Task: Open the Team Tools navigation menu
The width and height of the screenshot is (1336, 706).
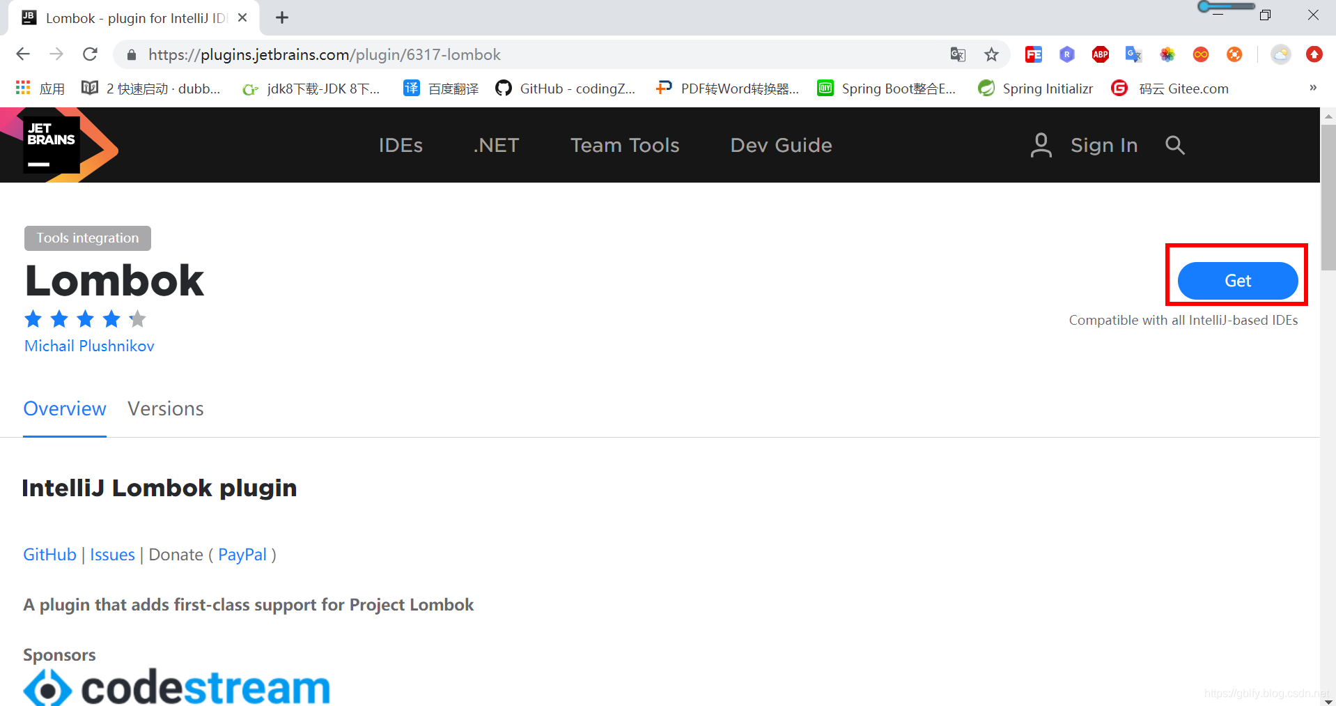Action: [625, 145]
